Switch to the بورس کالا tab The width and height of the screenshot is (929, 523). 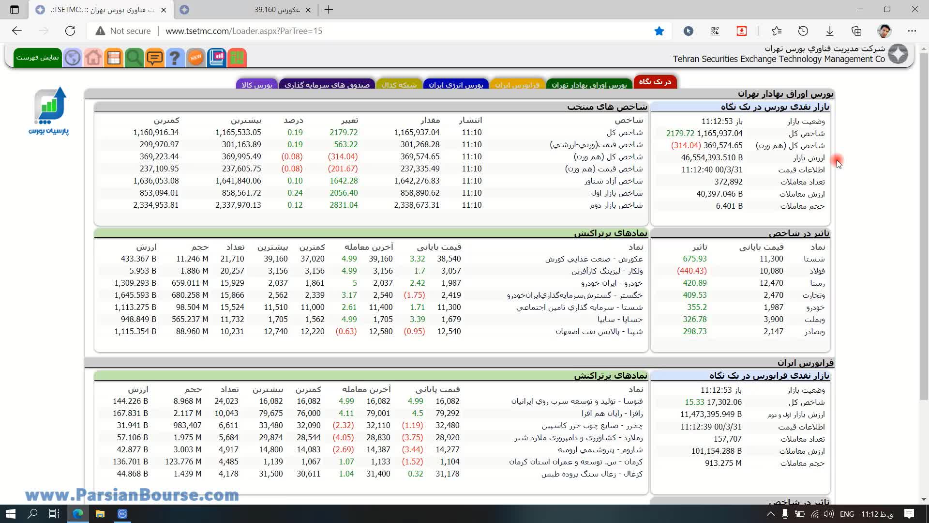[256, 85]
